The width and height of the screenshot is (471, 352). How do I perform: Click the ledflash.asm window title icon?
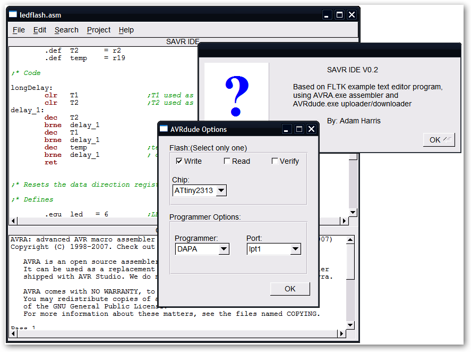point(13,14)
